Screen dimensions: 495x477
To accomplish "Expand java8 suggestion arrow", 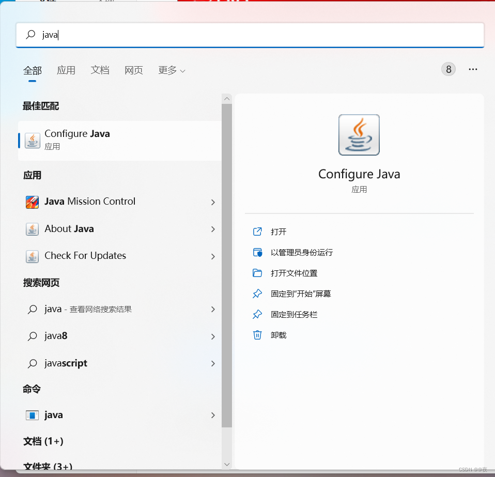I will pyautogui.click(x=213, y=336).
